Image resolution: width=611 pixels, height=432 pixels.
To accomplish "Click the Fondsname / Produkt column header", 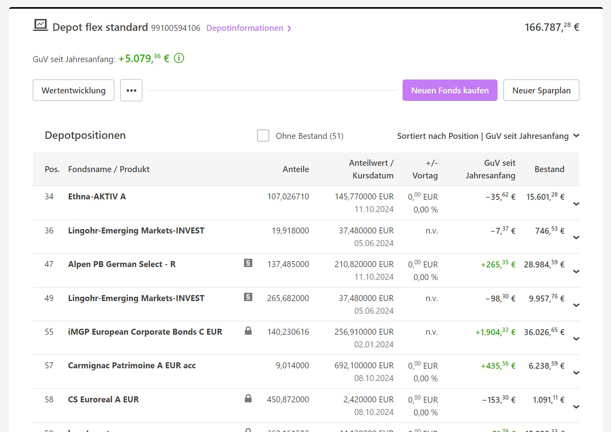I will click(x=109, y=169).
